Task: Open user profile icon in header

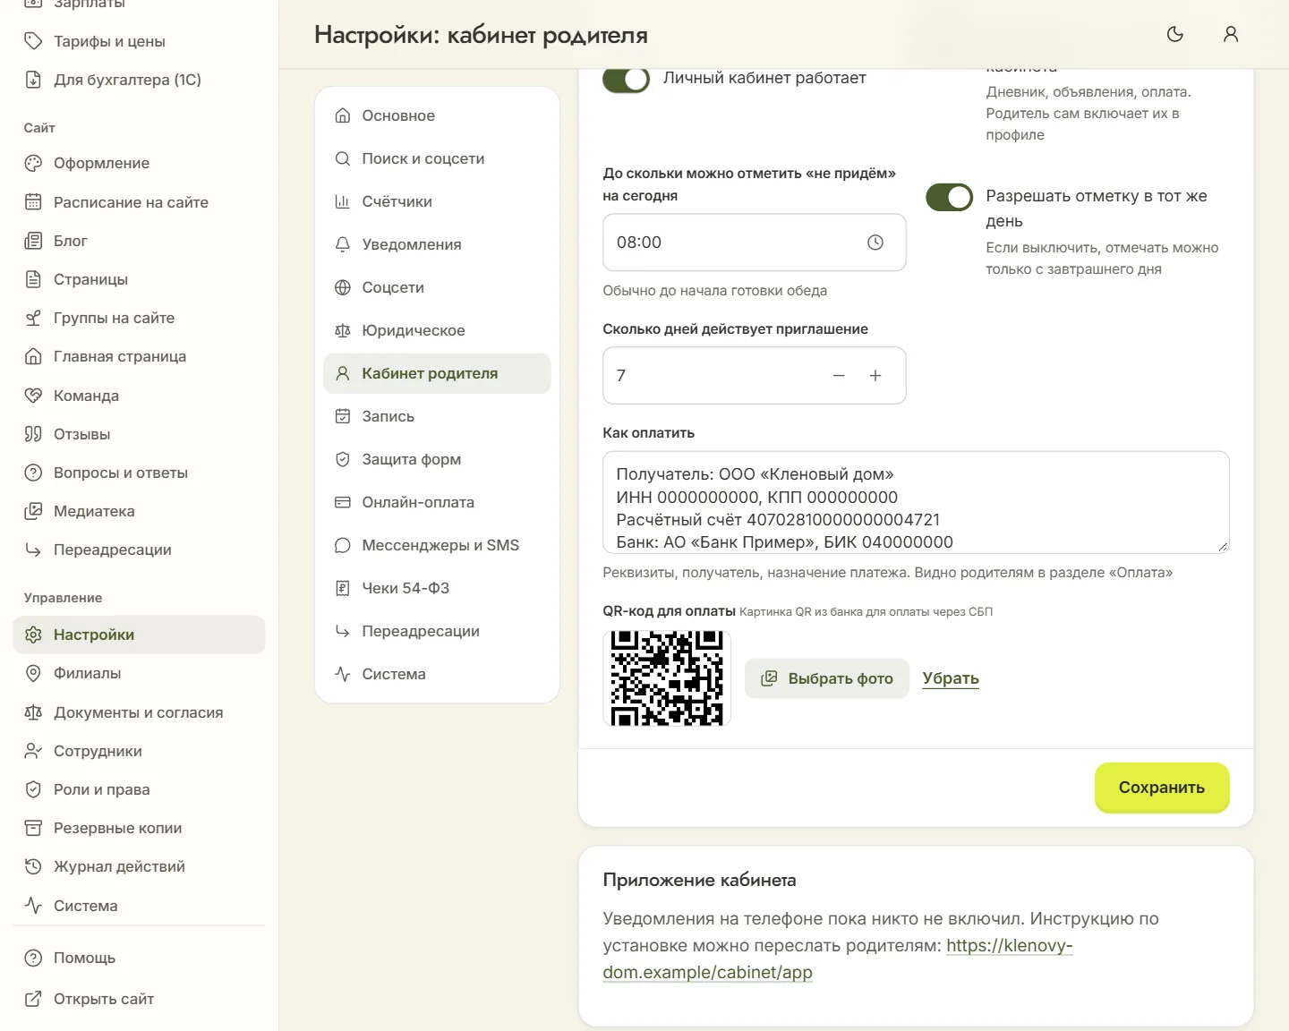Action: point(1231,34)
